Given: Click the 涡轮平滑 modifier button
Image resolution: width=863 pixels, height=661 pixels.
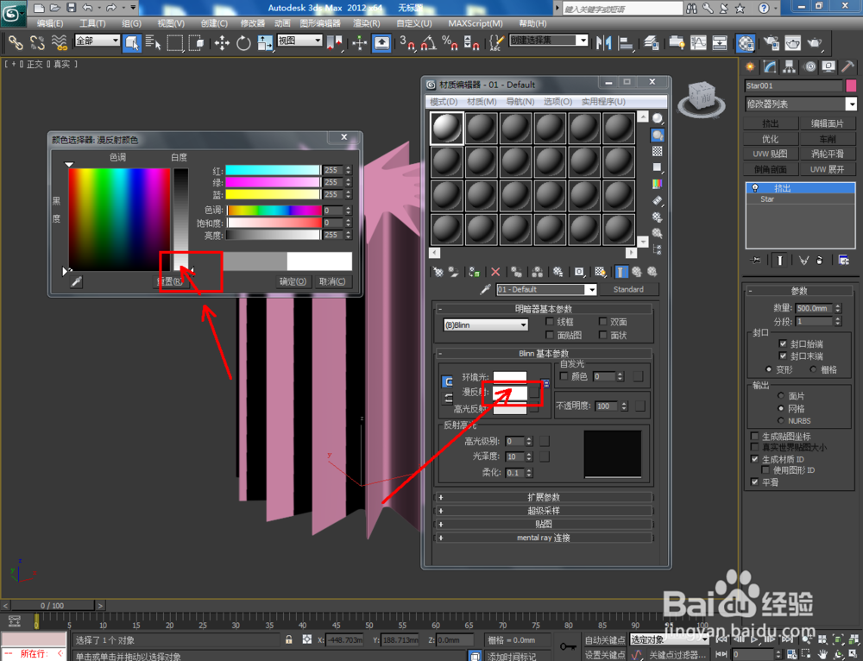Looking at the screenshot, I should click(828, 154).
